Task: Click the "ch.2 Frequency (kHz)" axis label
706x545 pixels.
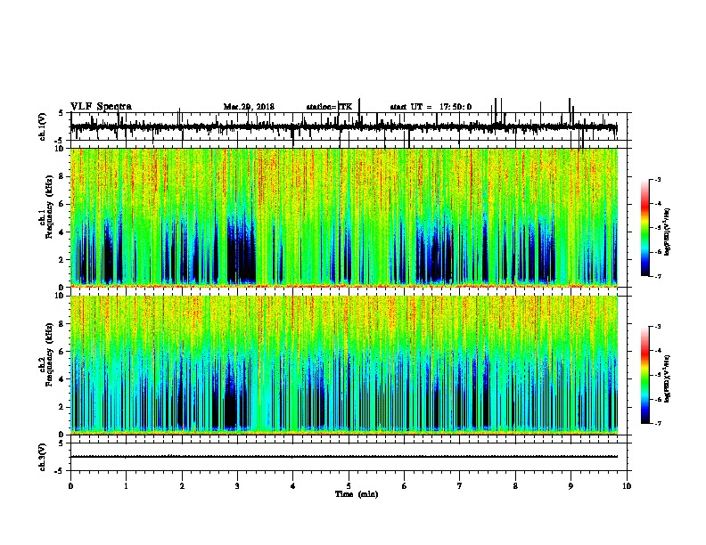Action: (48, 355)
